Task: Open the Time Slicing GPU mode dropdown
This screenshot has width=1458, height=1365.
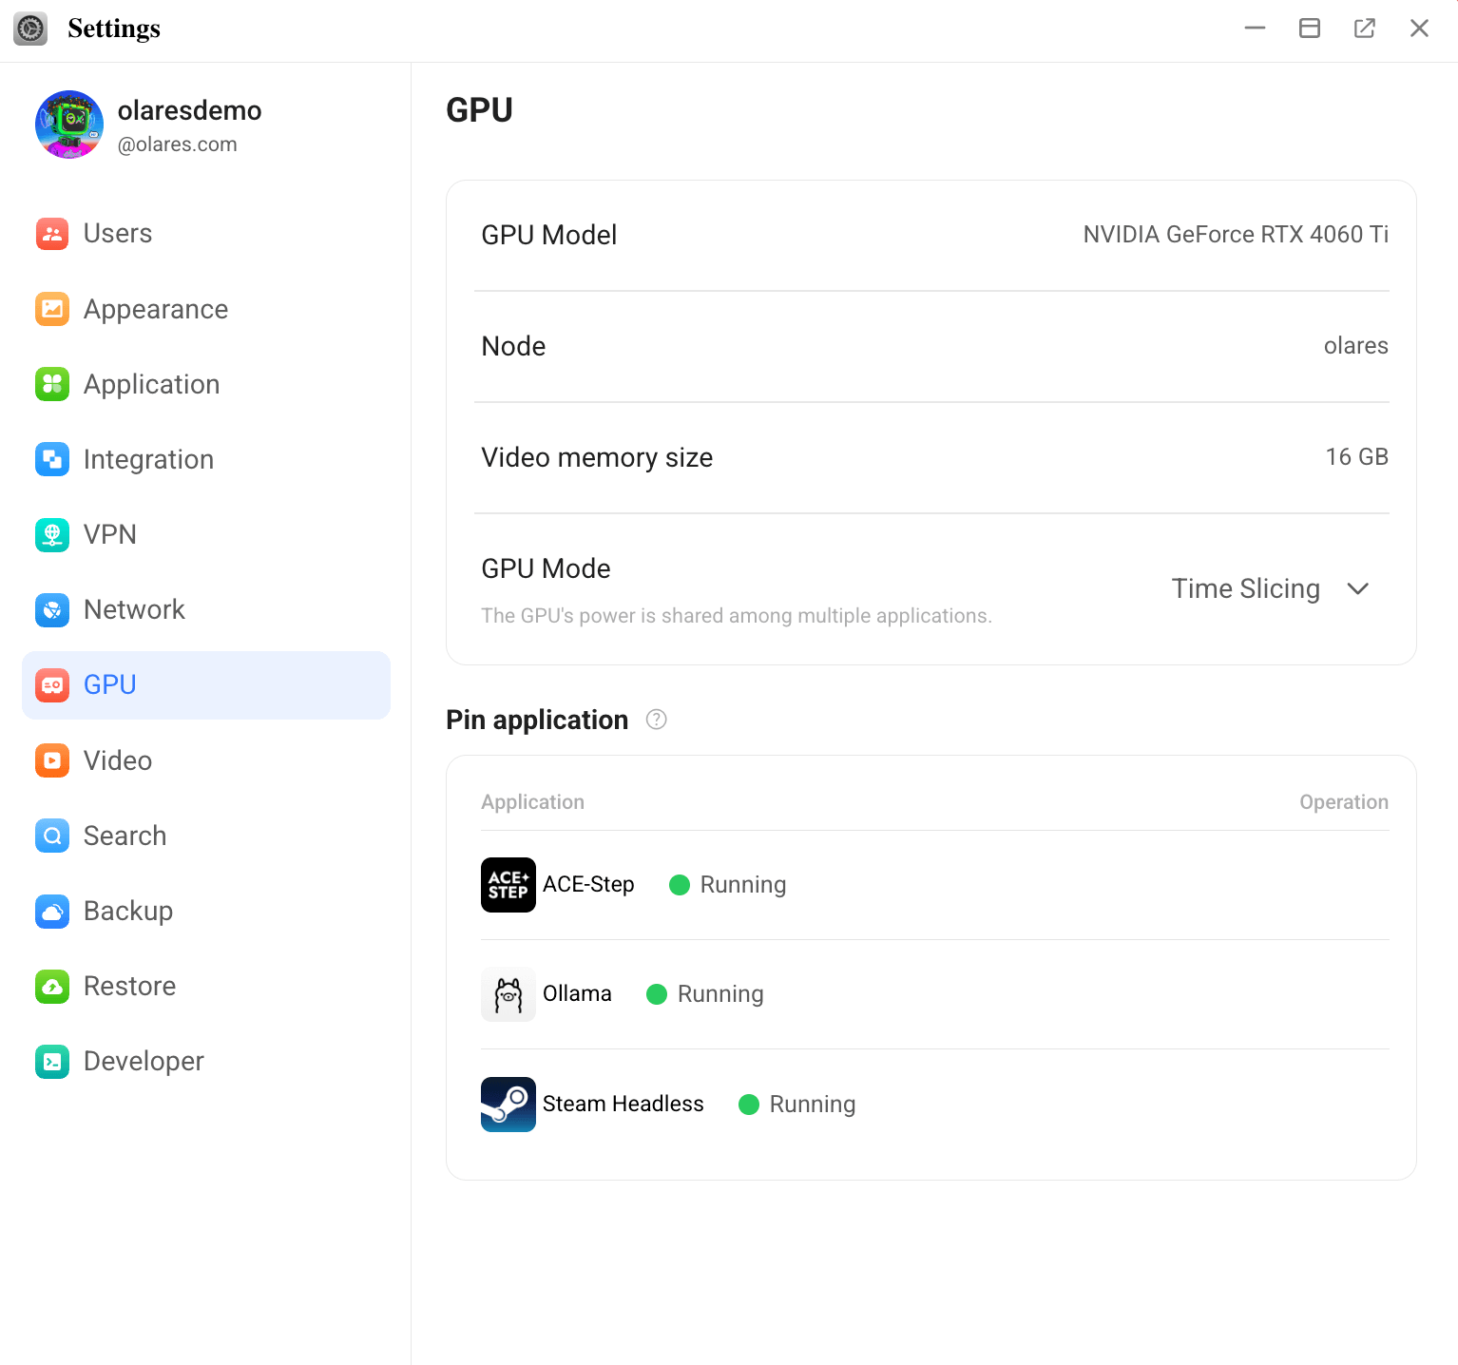Action: [x=1245, y=589]
